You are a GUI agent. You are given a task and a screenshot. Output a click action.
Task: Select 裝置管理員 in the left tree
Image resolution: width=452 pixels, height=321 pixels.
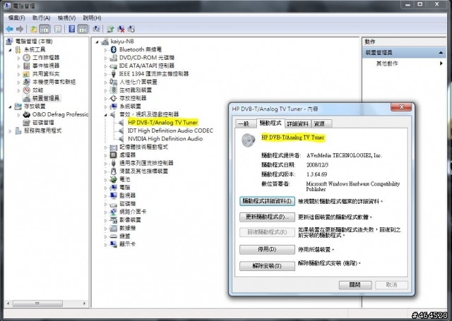46,98
